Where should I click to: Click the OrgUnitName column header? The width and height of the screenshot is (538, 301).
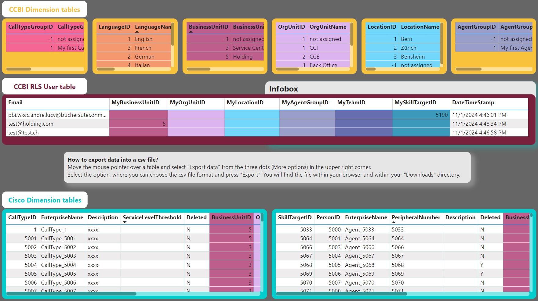tap(328, 27)
